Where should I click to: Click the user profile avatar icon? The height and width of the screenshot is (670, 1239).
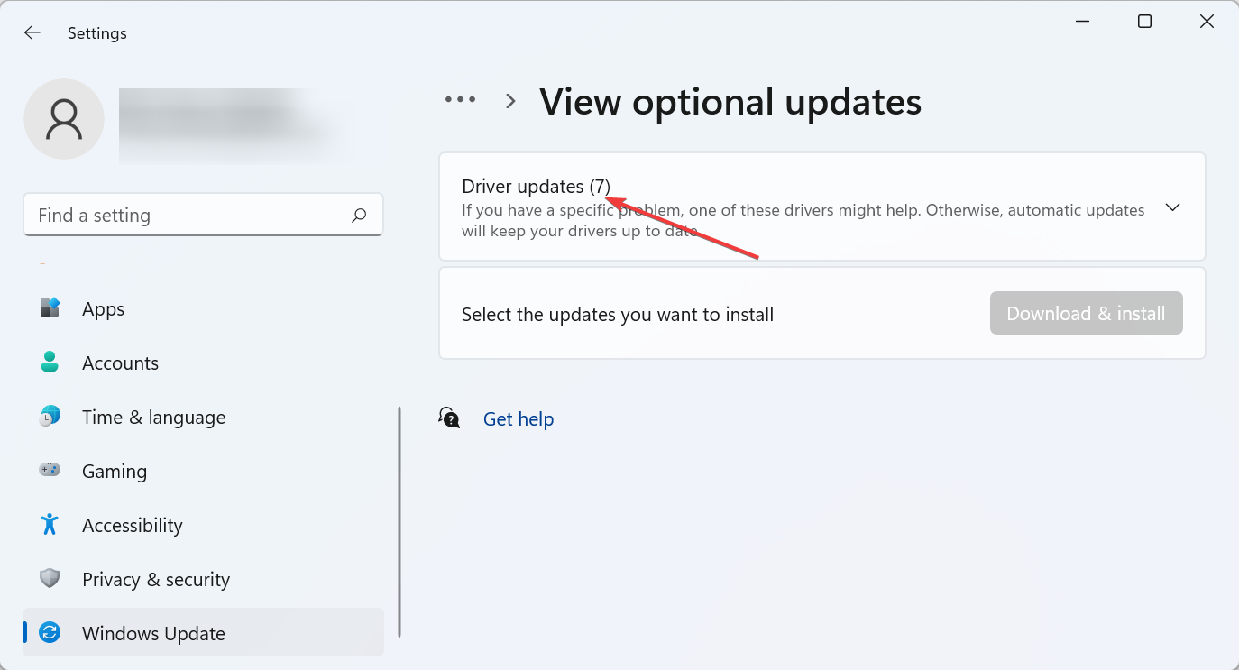point(64,119)
